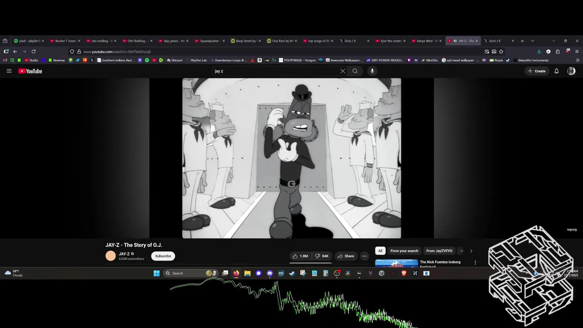Switch to the 'Kanye West' tab
The image size is (583, 328).
426,41
